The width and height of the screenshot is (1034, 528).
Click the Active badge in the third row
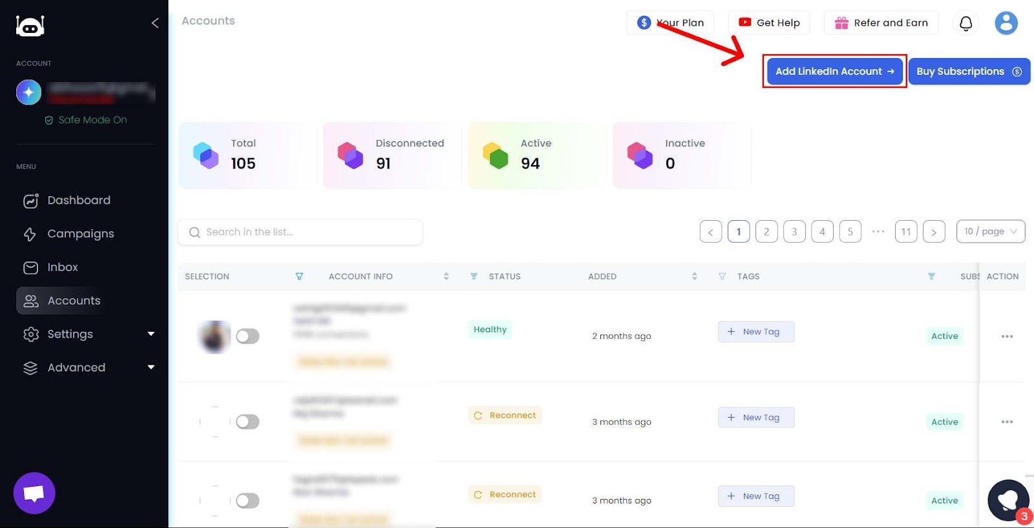coord(944,501)
